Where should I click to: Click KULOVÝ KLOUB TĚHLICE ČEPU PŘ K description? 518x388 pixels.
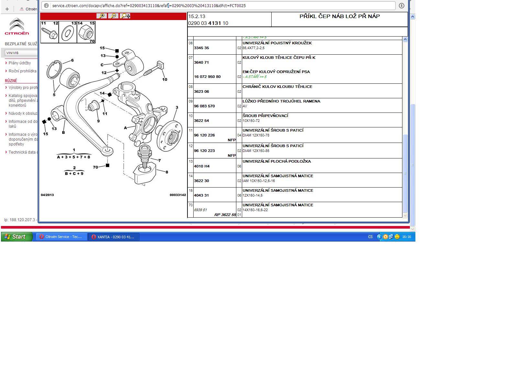pos(279,58)
